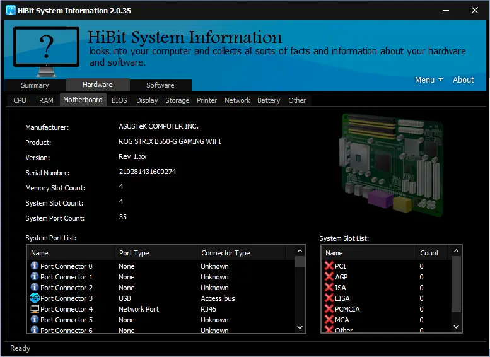Open the Storage sub-tab
The height and width of the screenshot is (357, 490).
click(177, 100)
